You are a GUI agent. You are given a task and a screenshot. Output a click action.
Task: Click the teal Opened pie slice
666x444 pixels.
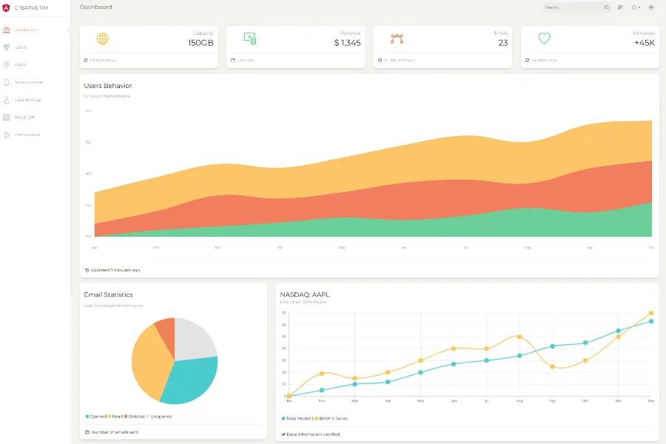point(191,381)
